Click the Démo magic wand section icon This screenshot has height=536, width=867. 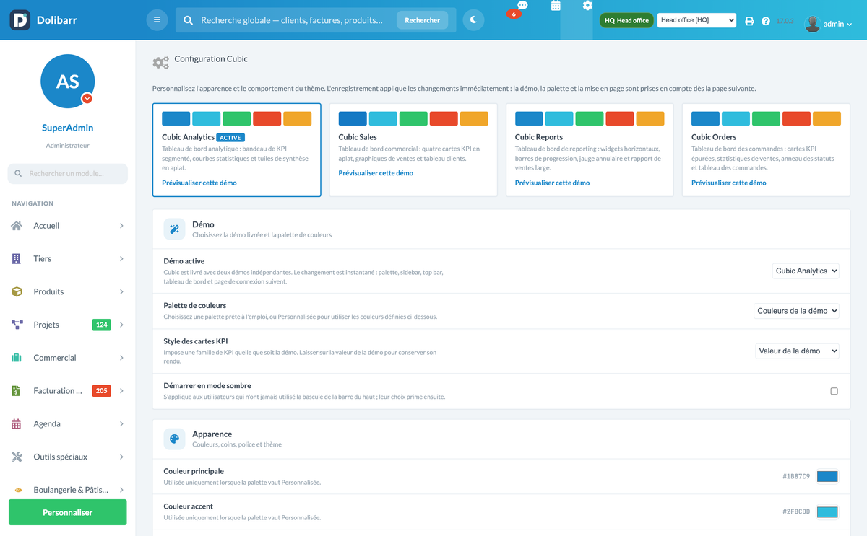coord(174,229)
